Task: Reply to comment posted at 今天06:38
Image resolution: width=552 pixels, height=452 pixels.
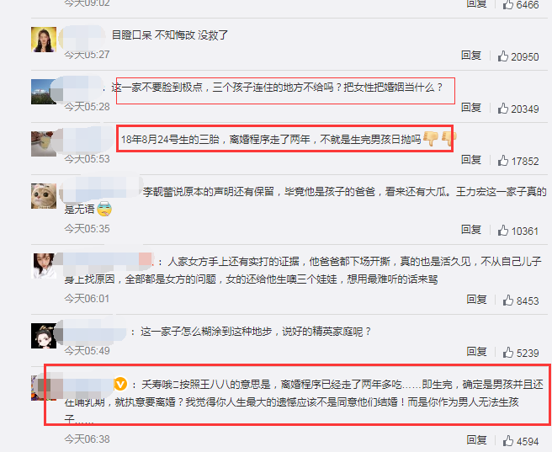Action: click(476, 440)
